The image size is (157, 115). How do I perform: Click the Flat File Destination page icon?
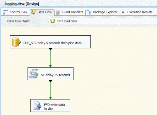point(37,106)
